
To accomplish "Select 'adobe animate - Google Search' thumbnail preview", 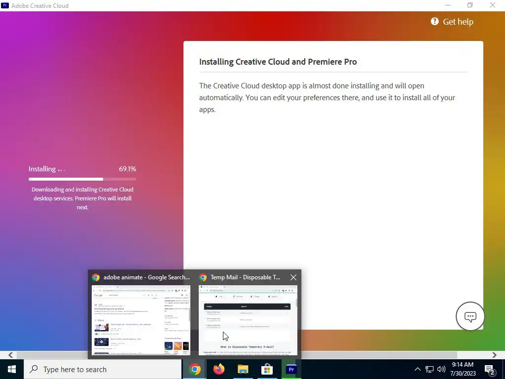I will tap(141, 320).
